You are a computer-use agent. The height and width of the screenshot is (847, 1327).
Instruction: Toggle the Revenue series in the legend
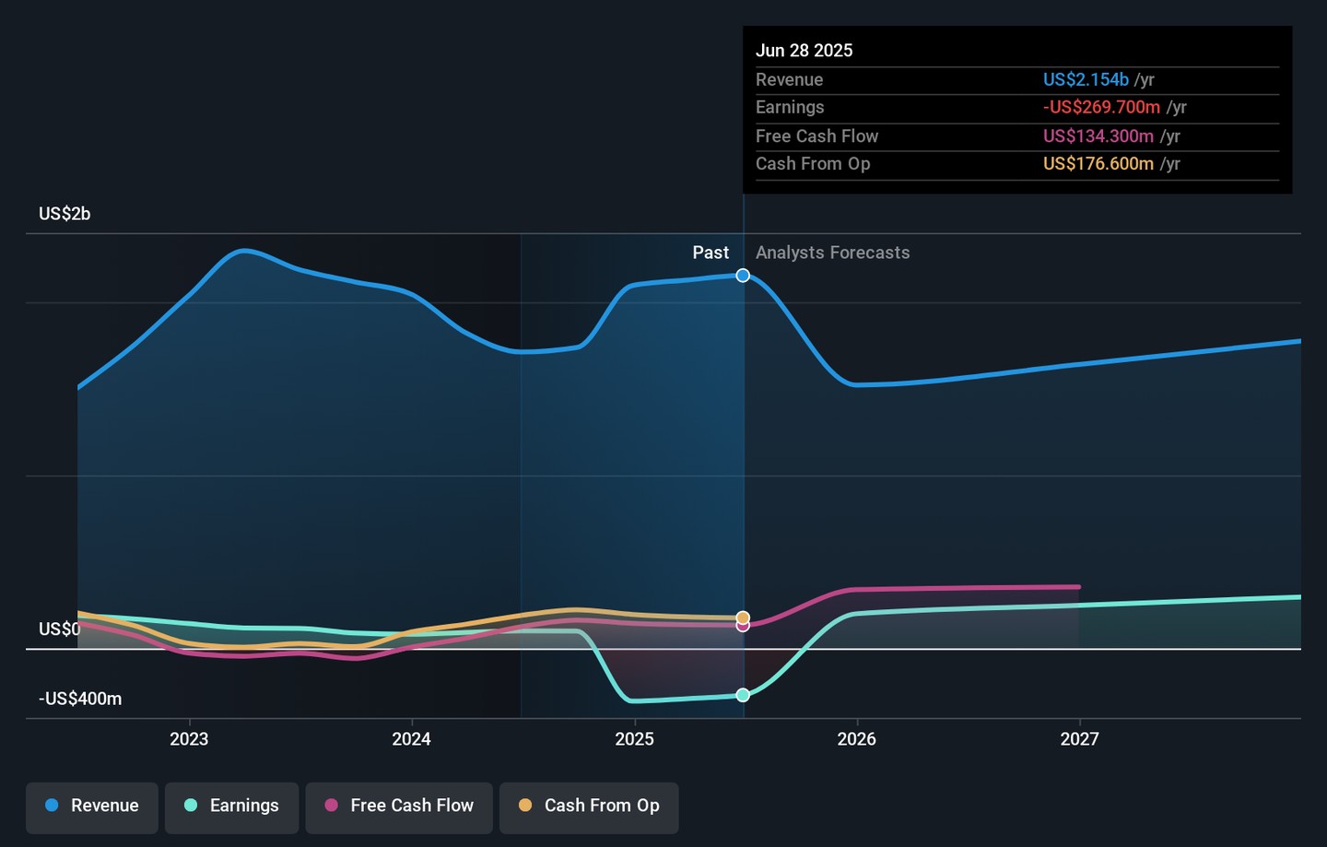pos(92,806)
